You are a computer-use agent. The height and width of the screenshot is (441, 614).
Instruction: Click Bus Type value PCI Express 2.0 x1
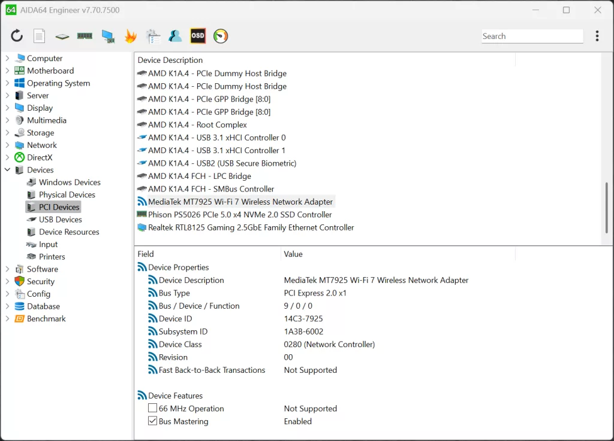point(315,293)
